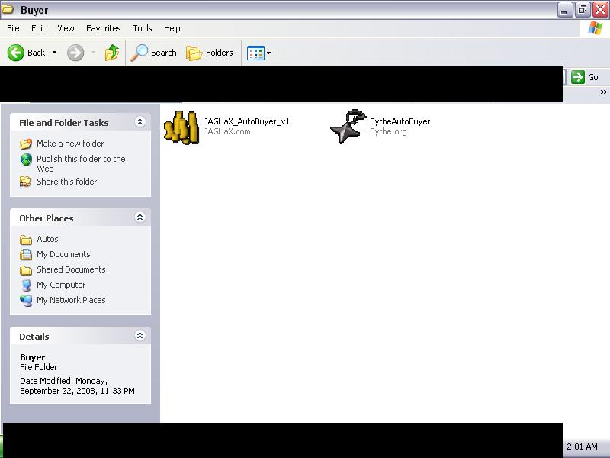Open the Forward history dropdown arrow
Image resolution: width=610 pixels, height=458 pixels.
[x=93, y=52]
